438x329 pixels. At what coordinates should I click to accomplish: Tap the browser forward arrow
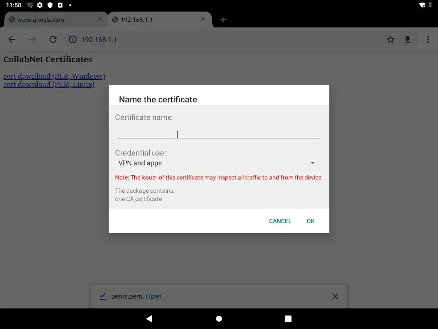pyautogui.click(x=33, y=39)
